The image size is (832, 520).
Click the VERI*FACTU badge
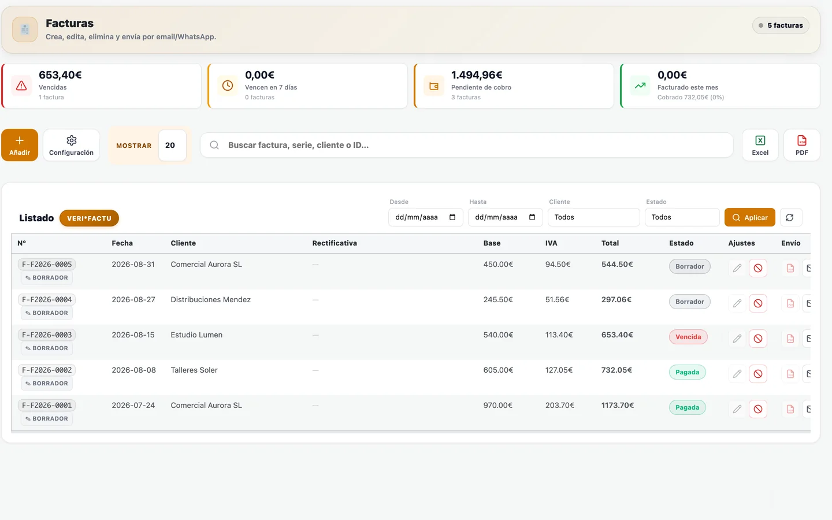[x=89, y=218]
